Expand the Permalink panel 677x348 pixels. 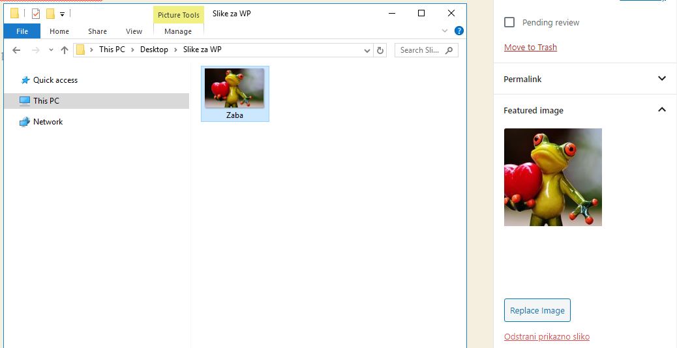point(661,79)
